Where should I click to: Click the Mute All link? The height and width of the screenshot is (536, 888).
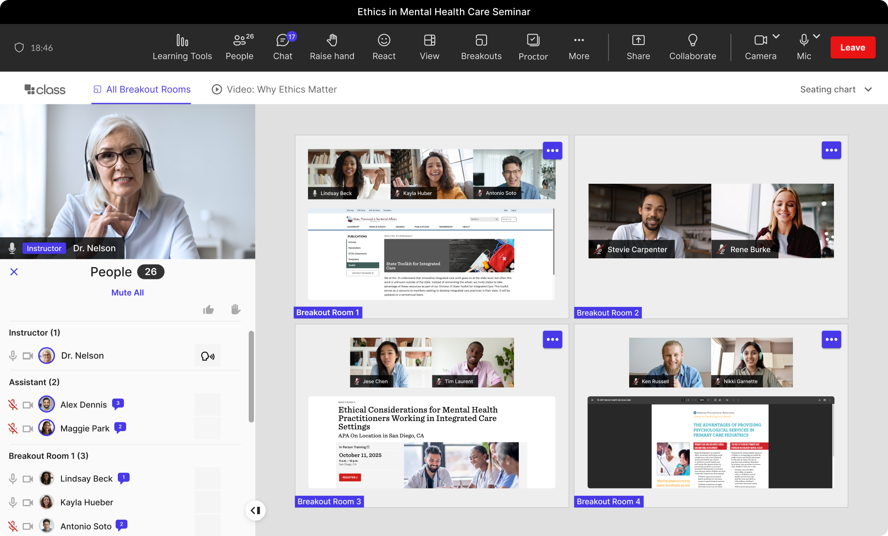coord(127,292)
